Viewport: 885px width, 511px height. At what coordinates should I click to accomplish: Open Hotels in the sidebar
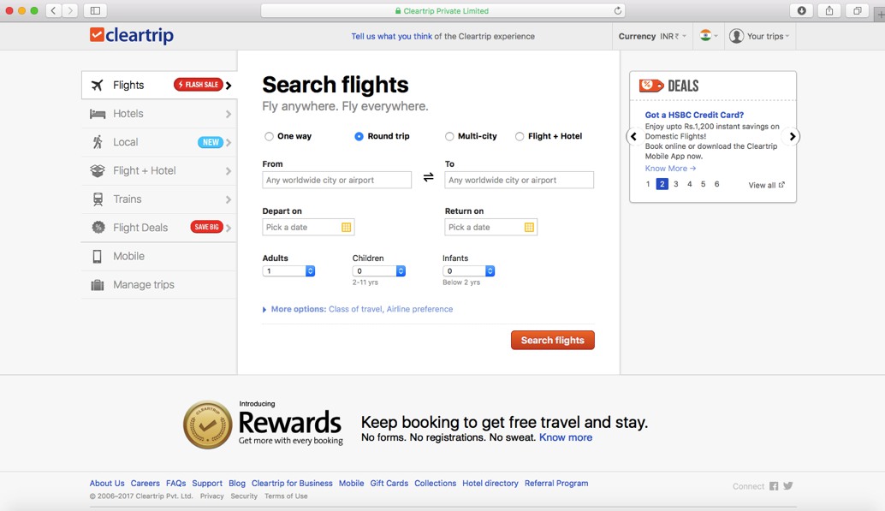pyautogui.click(x=159, y=114)
